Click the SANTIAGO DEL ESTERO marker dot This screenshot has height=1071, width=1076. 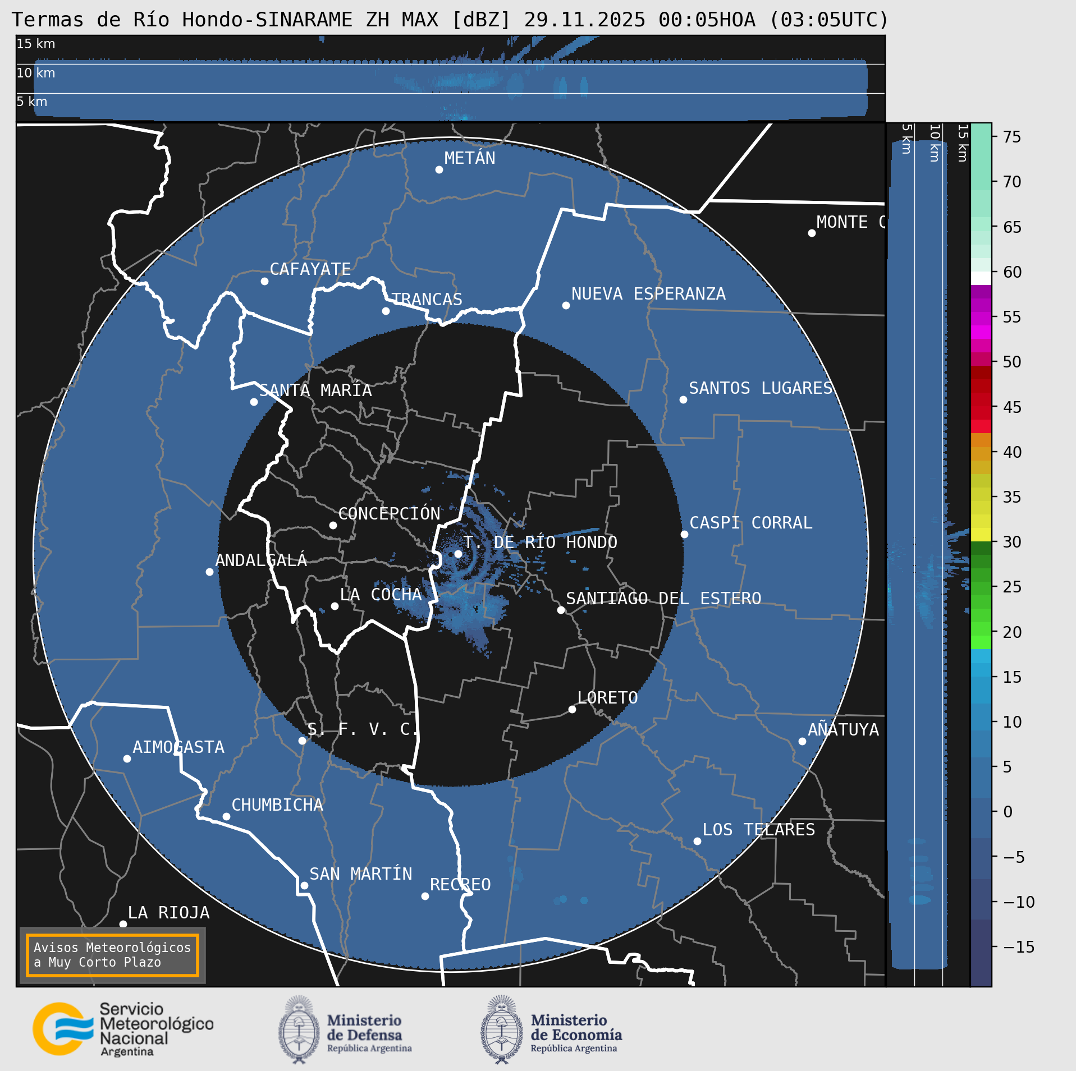(x=561, y=610)
